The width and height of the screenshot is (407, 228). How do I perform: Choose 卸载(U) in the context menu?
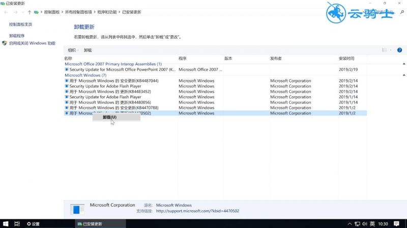tap(117, 118)
